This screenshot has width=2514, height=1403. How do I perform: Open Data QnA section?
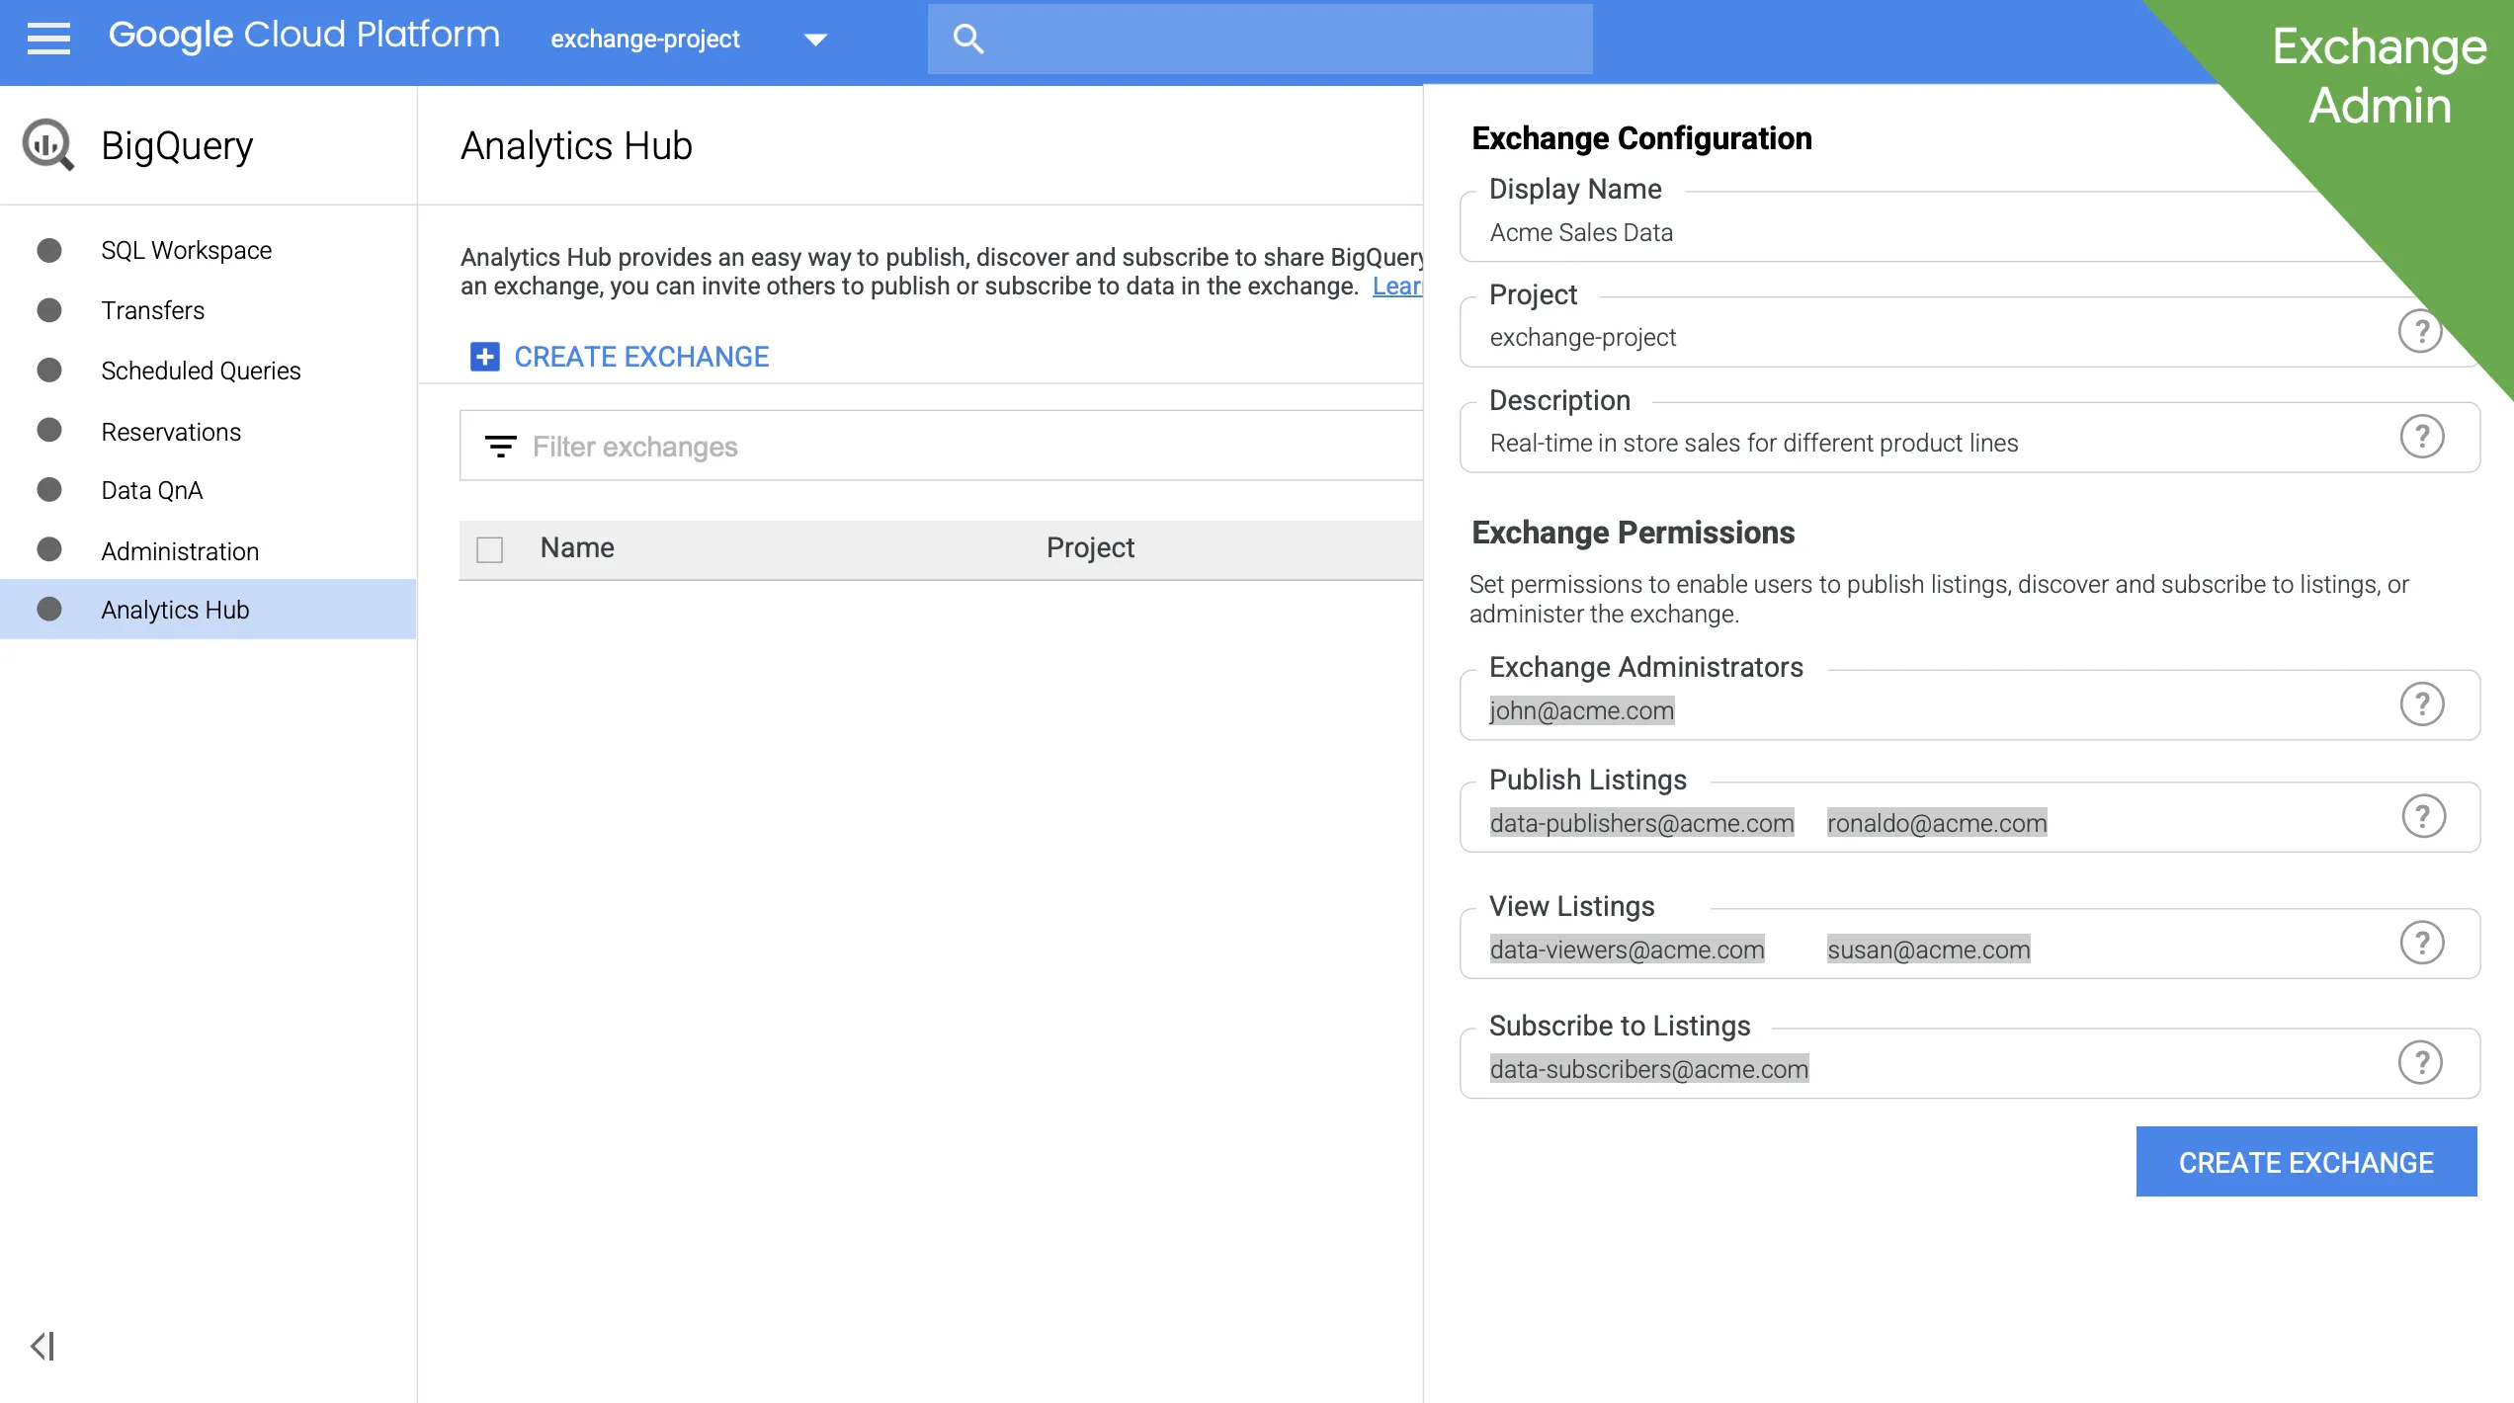152,490
